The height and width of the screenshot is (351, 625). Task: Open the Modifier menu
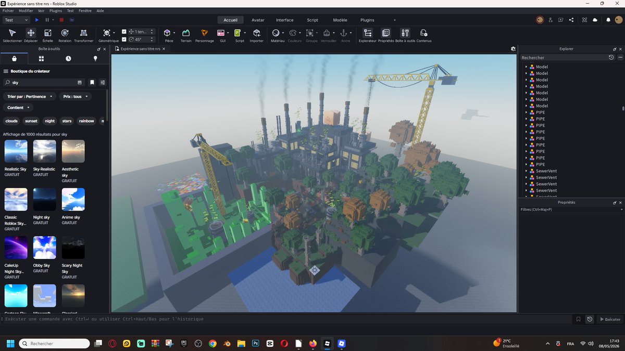click(x=26, y=10)
